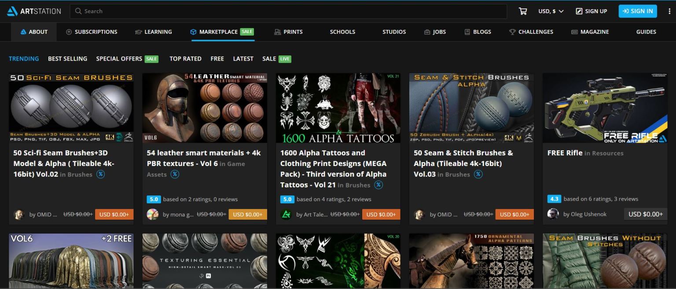Image resolution: width=676 pixels, height=289 pixels.
Task: Click the SIGN IN button
Action: tap(638, 11)
